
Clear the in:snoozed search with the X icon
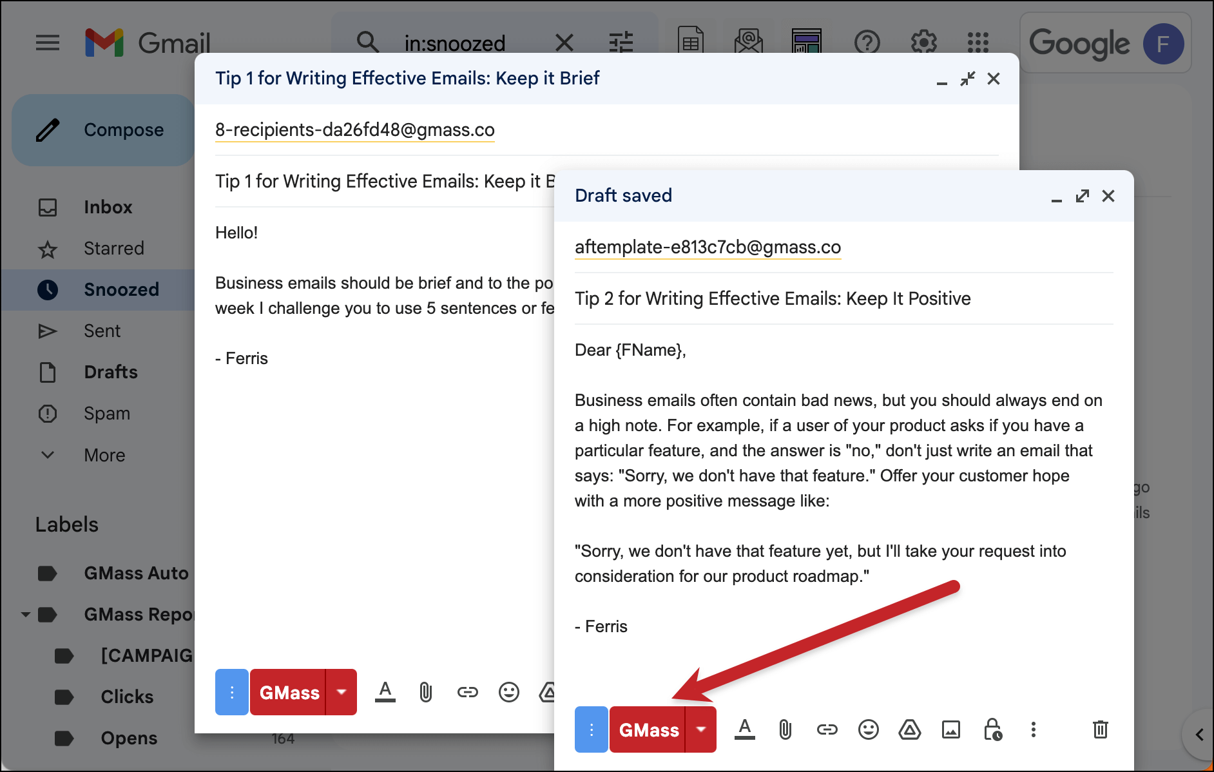(564, 43)
